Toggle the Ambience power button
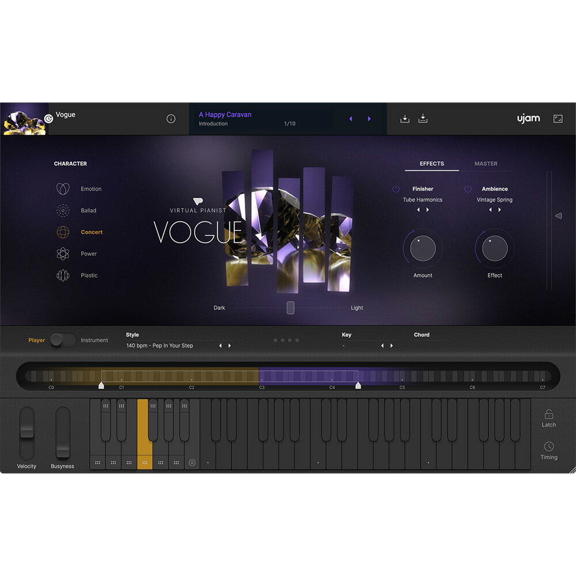576x576 pixels. 468,189
